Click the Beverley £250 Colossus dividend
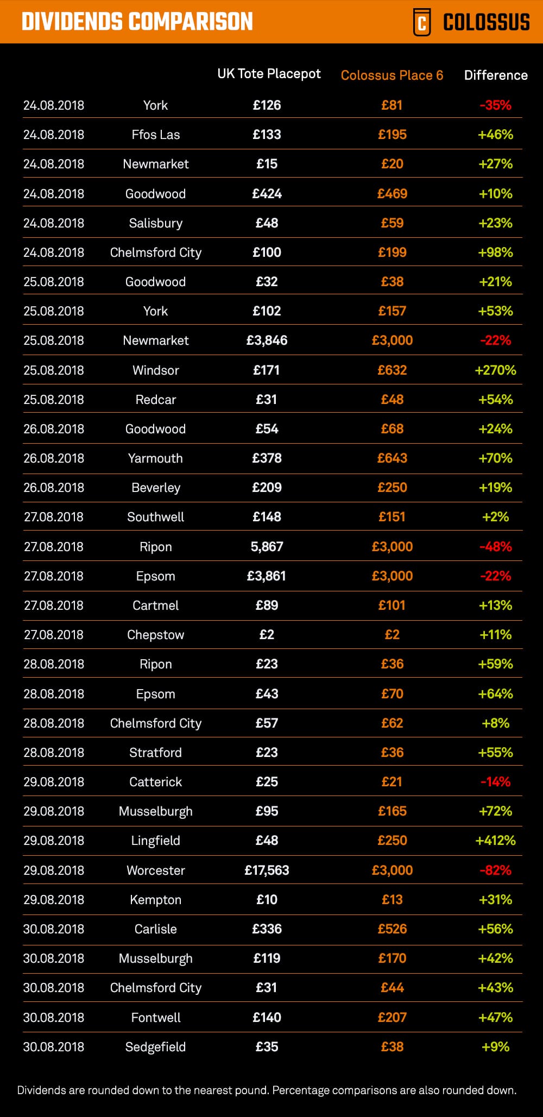The height and width of the screenshot is (1117, 543). pyautogui.click(x=392, y=488)
